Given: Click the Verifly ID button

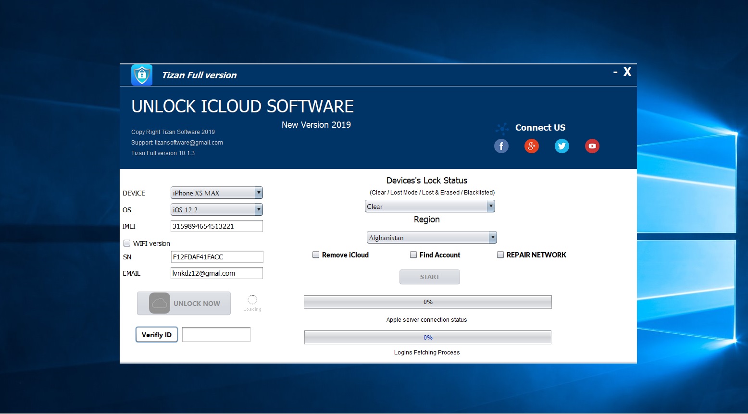Looking at the screenshot, I should pyautogui.click(x=156, y=334).
